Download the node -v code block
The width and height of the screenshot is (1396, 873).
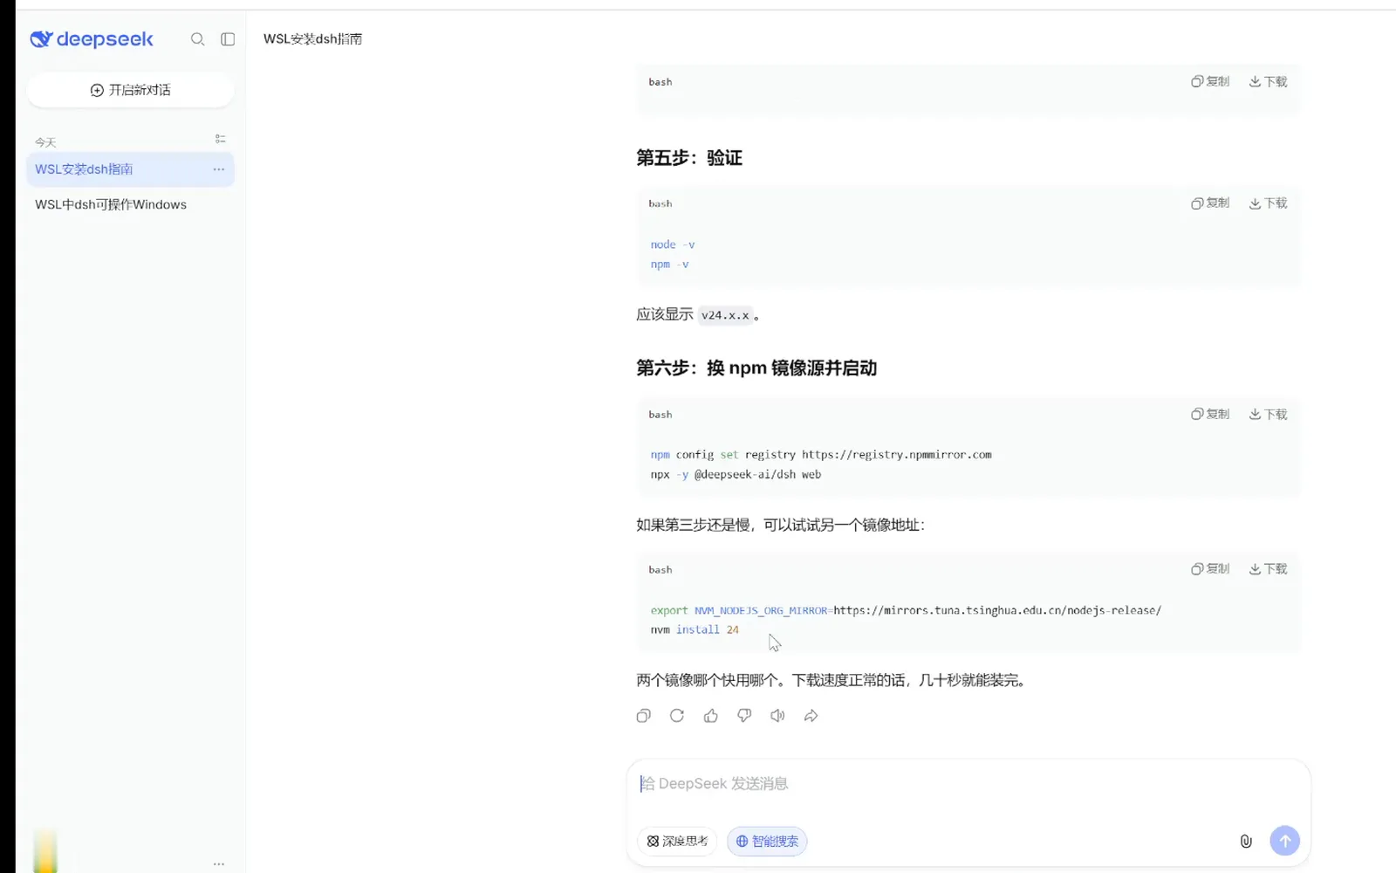click(1269, 203)
